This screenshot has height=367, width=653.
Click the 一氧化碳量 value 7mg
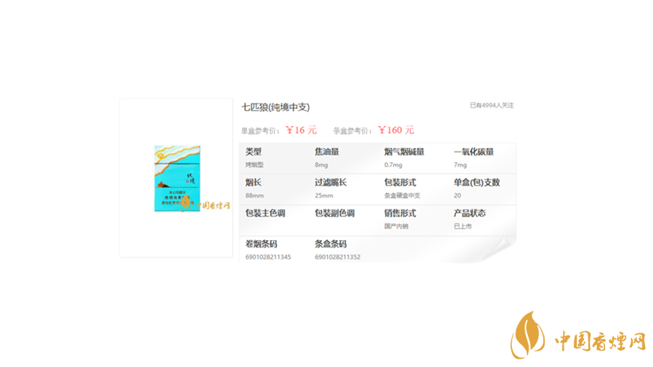pyautogui.click(x=460, y=165)
